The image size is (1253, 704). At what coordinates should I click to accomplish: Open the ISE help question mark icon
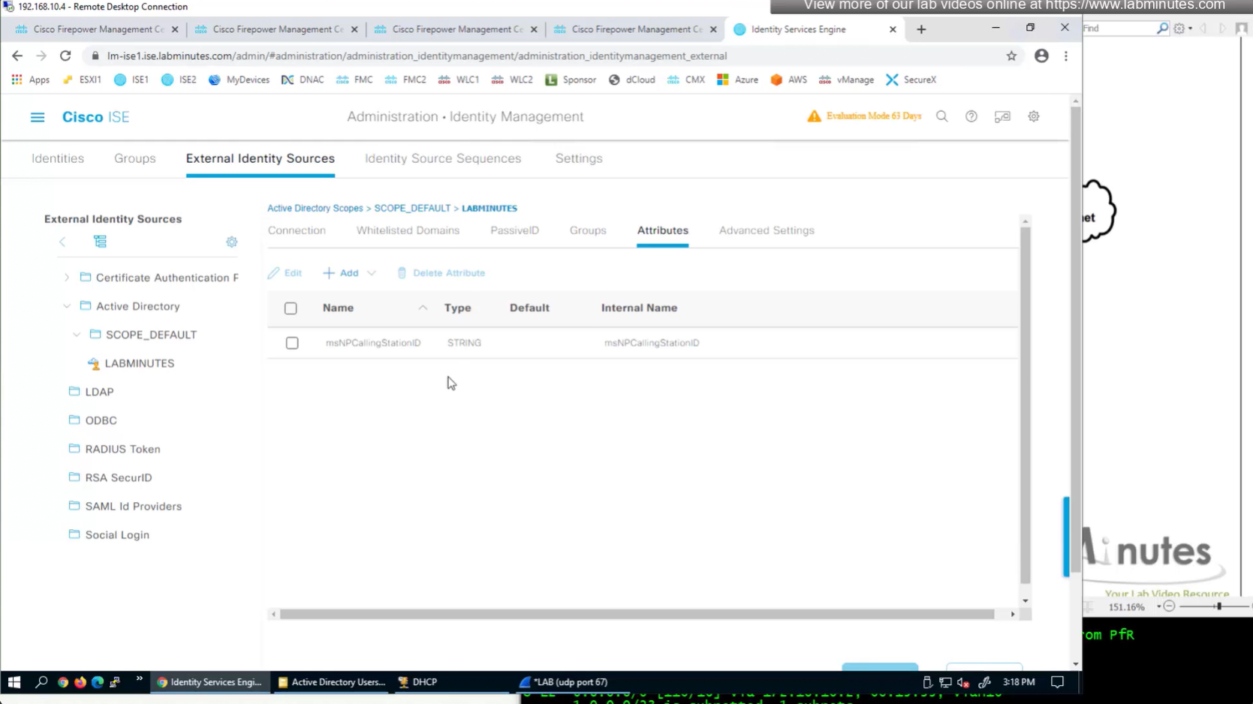[971, 116]
